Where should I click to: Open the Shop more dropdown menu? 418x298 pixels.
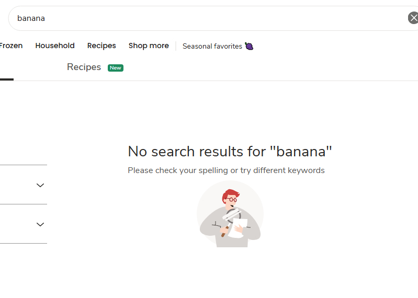(149, 45)
